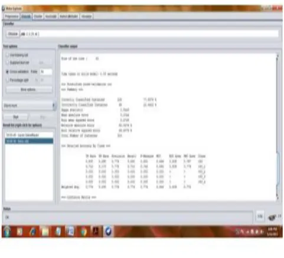Select the first result list entry
Screen dimensions: 284x258
[29, 135]
